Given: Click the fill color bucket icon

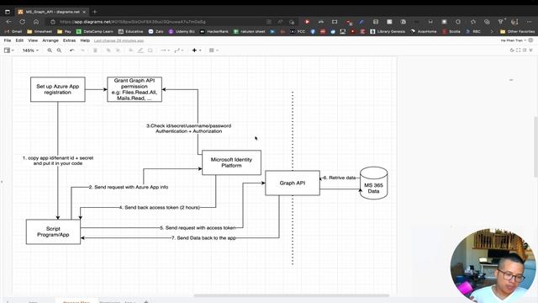Looking at the screenshot, I should click(x=131, y=50).
